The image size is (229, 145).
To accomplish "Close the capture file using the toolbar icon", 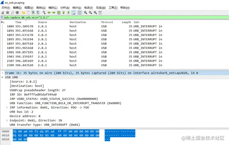I will point(33,13).
